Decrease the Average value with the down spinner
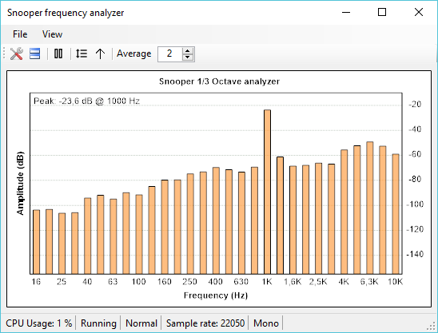This screenshot has height=333, width=438. [x=188, y=57]
